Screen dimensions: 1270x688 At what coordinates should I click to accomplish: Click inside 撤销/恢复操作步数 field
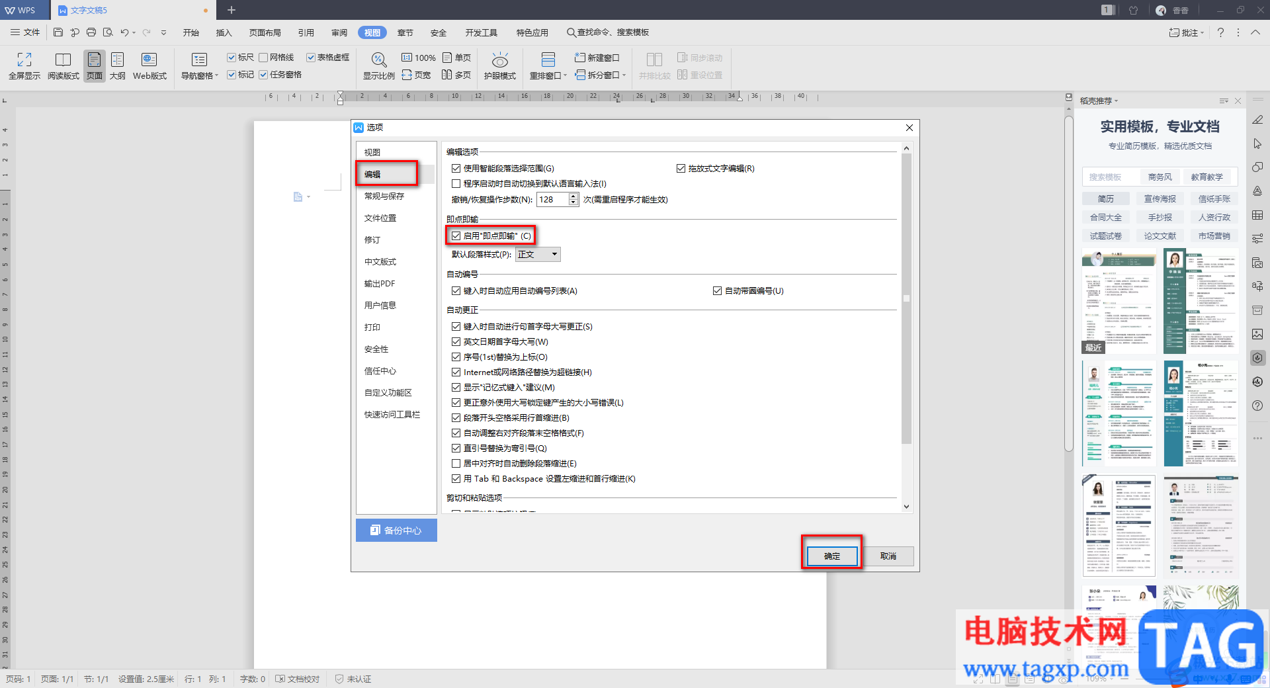pyautogui.click(x=552, y=199)
